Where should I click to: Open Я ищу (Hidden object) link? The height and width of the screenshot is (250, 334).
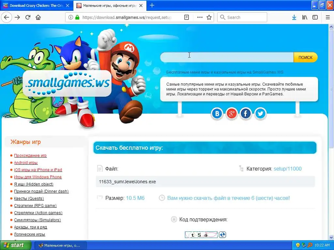(x=34, y=184)
